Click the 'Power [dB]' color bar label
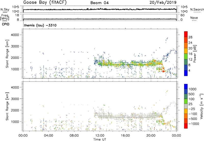Viewport: 204px width, 141px height. tap(195, 54)
